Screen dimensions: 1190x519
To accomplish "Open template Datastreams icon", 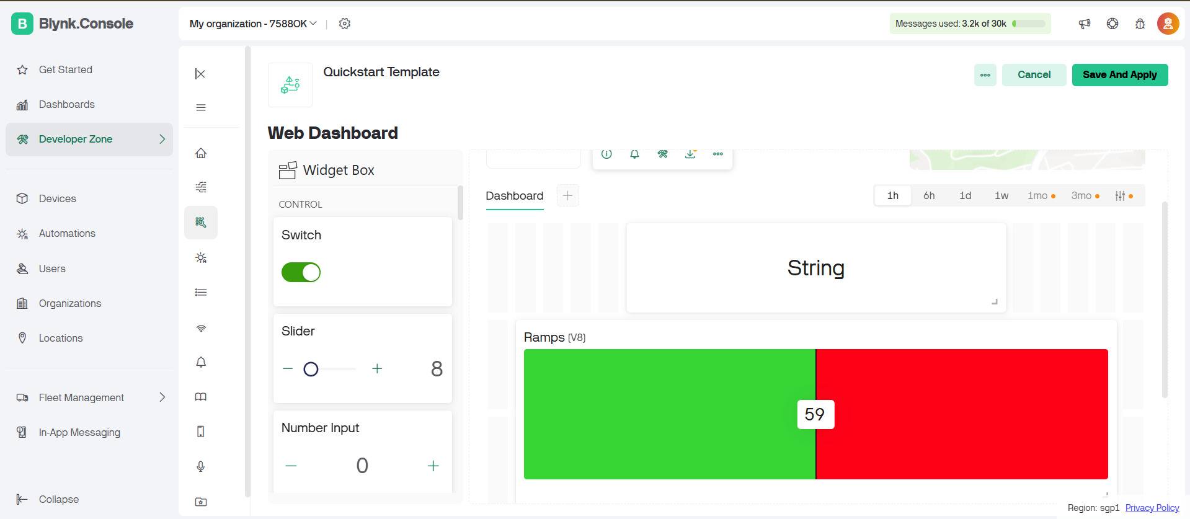I will pos(201,187).
